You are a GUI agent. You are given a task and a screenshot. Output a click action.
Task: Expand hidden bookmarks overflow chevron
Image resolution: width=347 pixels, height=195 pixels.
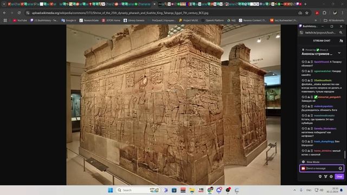(x=316, y=21)
